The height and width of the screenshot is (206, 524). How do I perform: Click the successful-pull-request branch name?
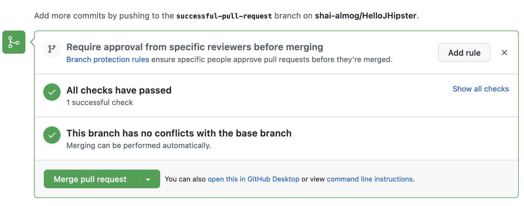[x=224, y=16]
